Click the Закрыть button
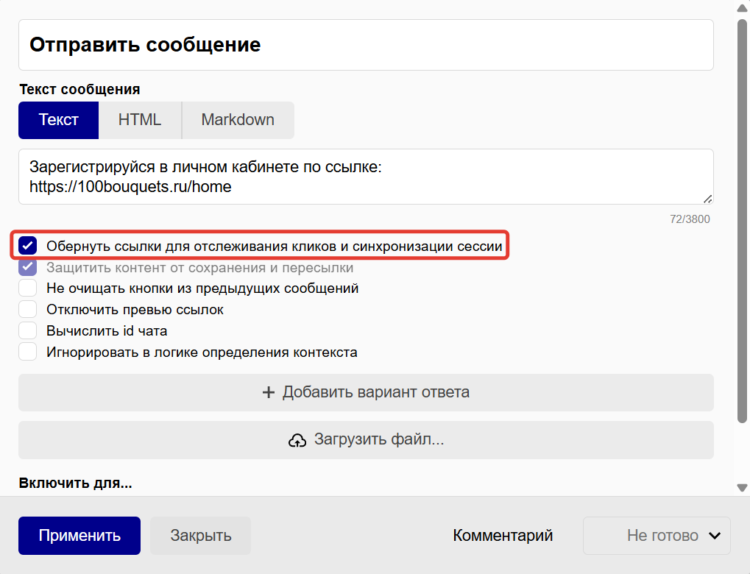Screen dimensions: 750x574 199,536
